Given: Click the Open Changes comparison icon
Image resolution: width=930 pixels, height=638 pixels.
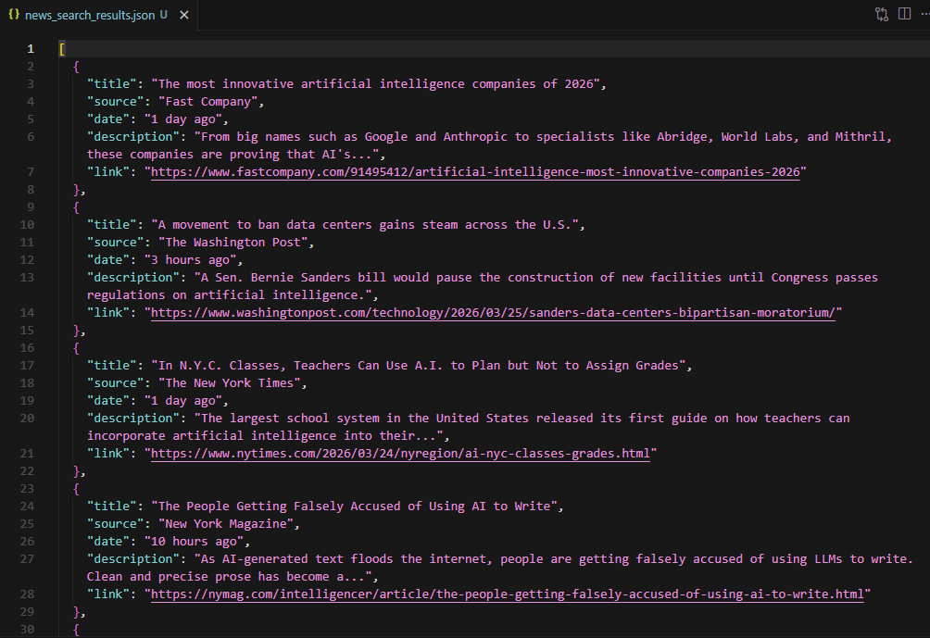Looking at the screenshot, I should (881, 14).
